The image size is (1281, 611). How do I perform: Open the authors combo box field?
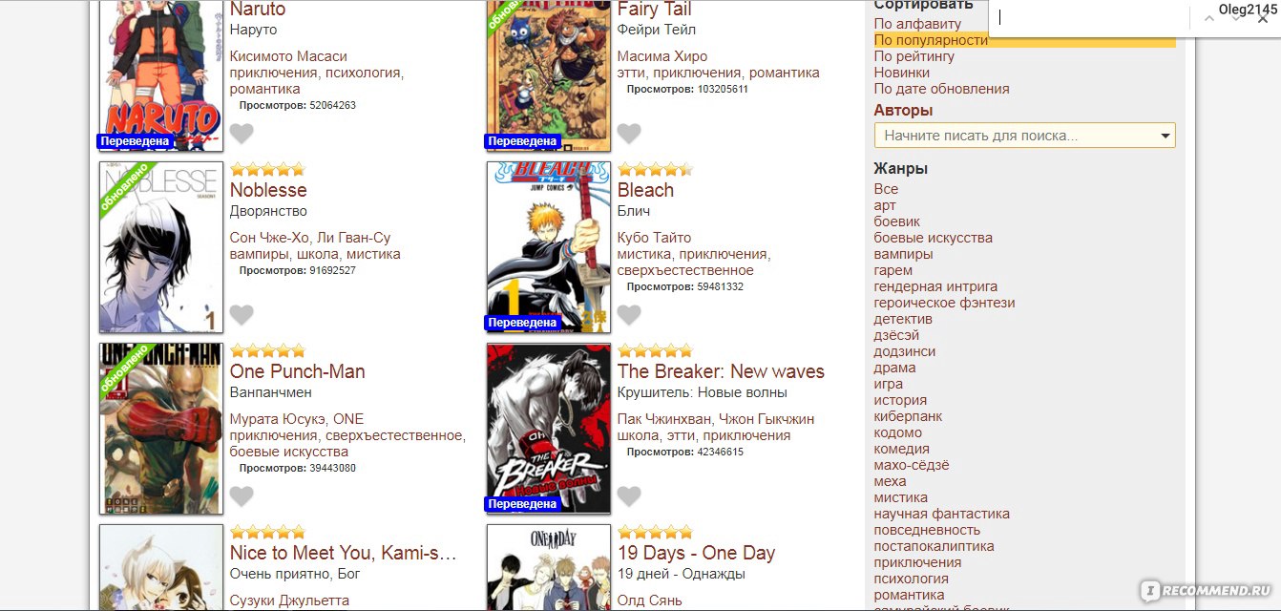(x=1024, y=136)
